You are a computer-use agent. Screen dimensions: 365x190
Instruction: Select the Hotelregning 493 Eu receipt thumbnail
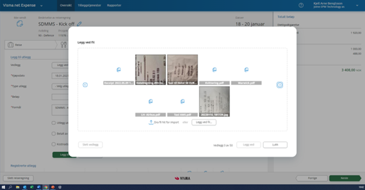pos(151,70)
